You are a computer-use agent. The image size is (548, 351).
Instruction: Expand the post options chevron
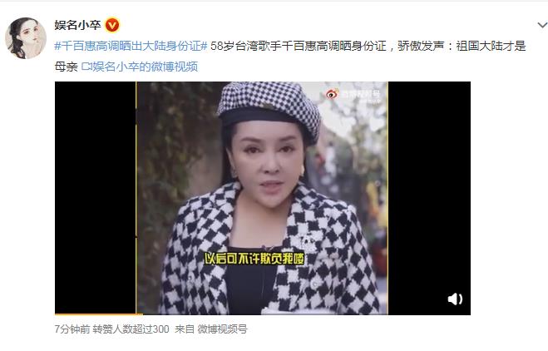pos(542,25)
